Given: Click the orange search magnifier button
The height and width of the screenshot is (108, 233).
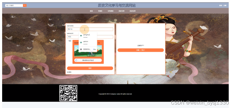Looking at the screenshot, I should point(25,6).
